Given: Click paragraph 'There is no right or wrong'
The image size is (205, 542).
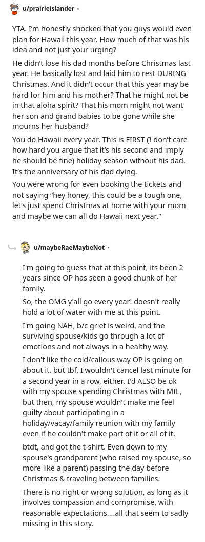Looking at the screenshot, I should pos(106,508).
